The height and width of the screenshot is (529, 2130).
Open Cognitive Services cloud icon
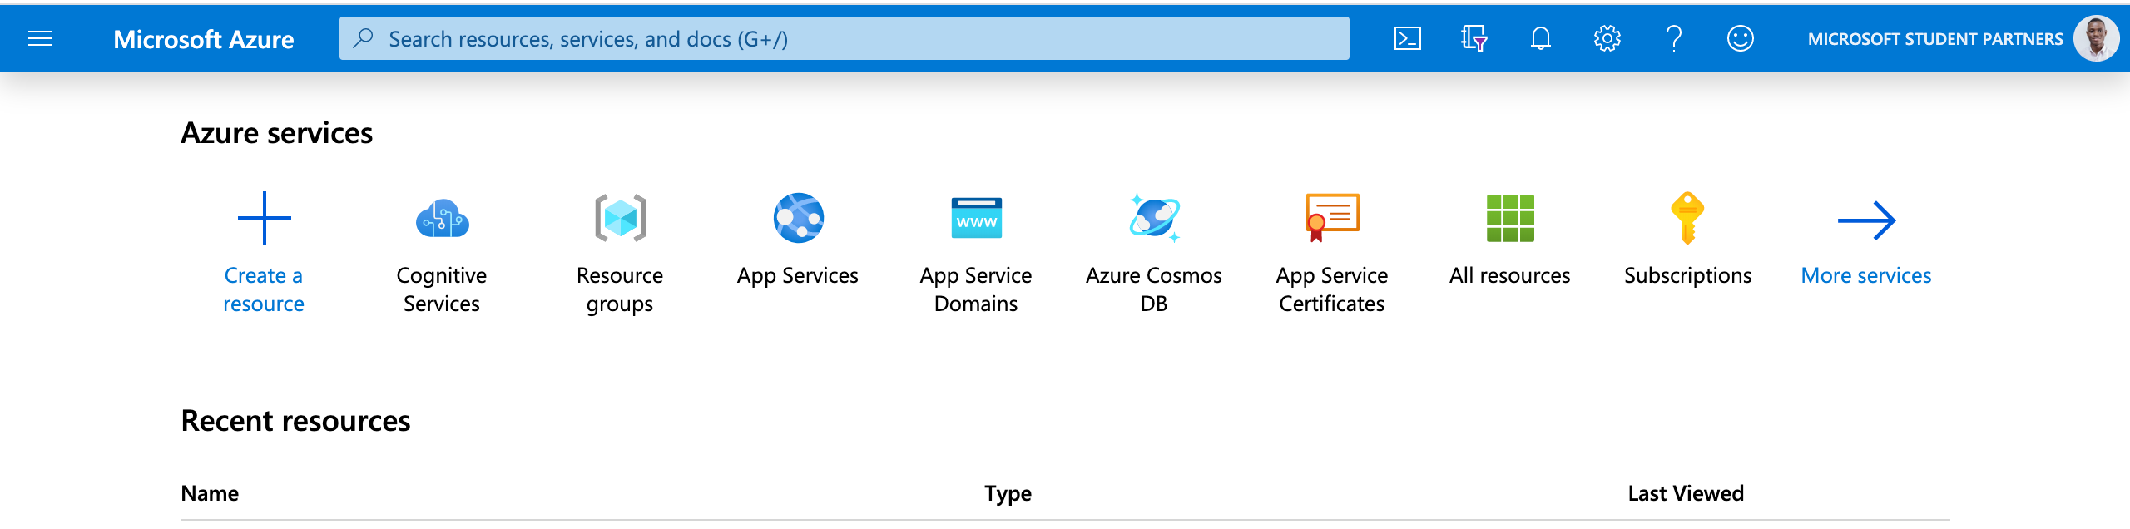click(x=442, y=219)
